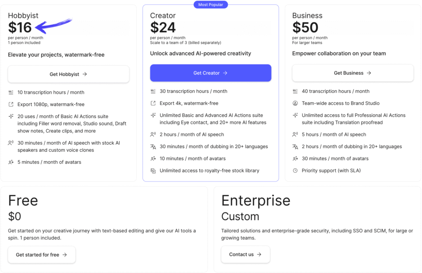The width and height of the screenshot is (422, 273).
Task: Click the Priority support clock icon
Action: click(x=295, y=170)
